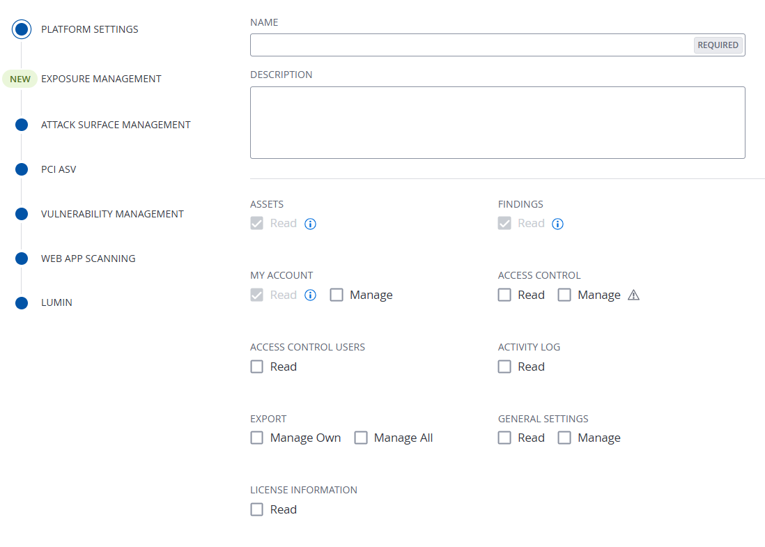This screenshot has height=547, width=765.
Task: Check General Settings Manage checkbox
Action: 564,438
